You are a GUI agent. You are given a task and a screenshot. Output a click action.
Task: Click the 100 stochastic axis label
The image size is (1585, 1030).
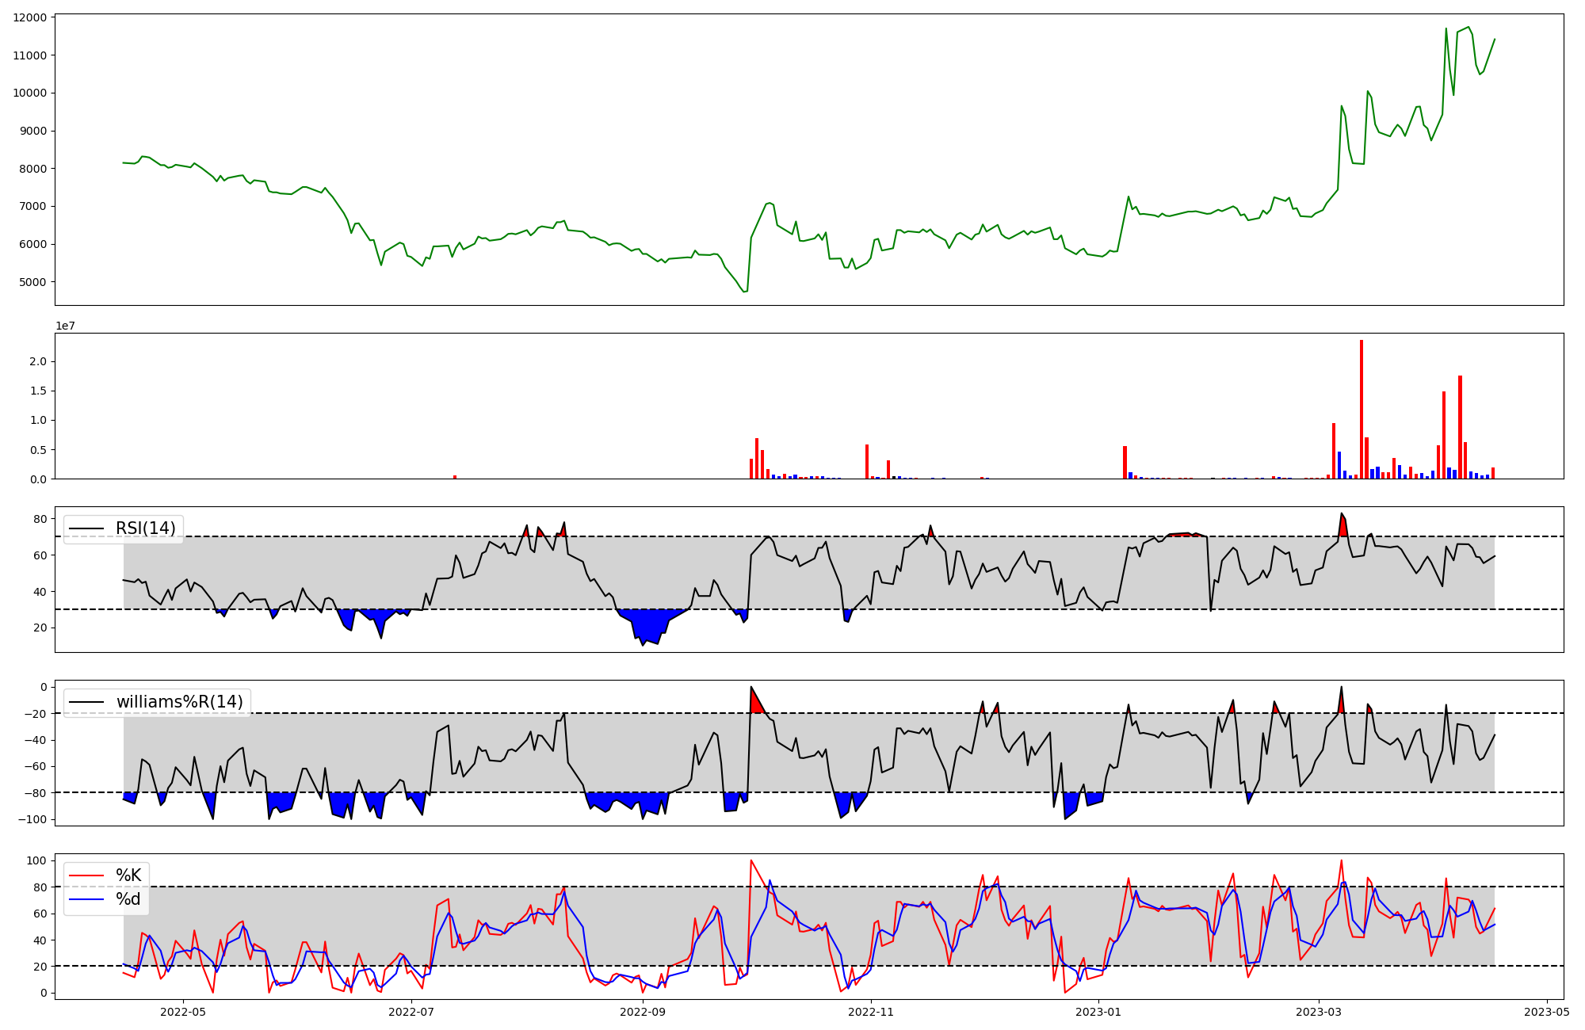coord(36,860)
